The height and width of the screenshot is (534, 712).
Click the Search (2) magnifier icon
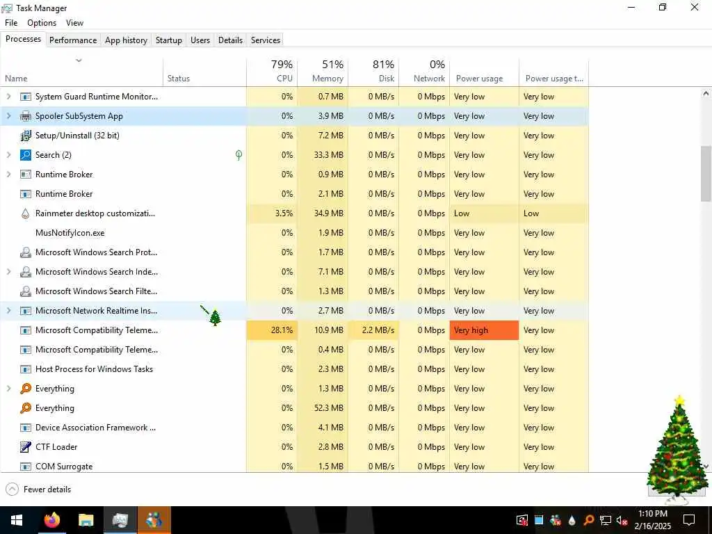(26, 155)
